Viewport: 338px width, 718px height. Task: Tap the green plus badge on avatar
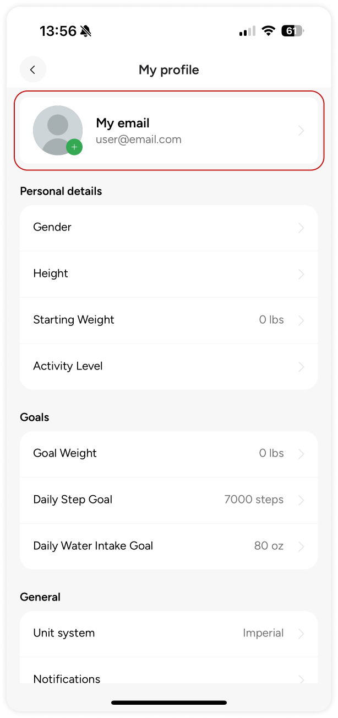pyautogui.click(x=74, y=147)
